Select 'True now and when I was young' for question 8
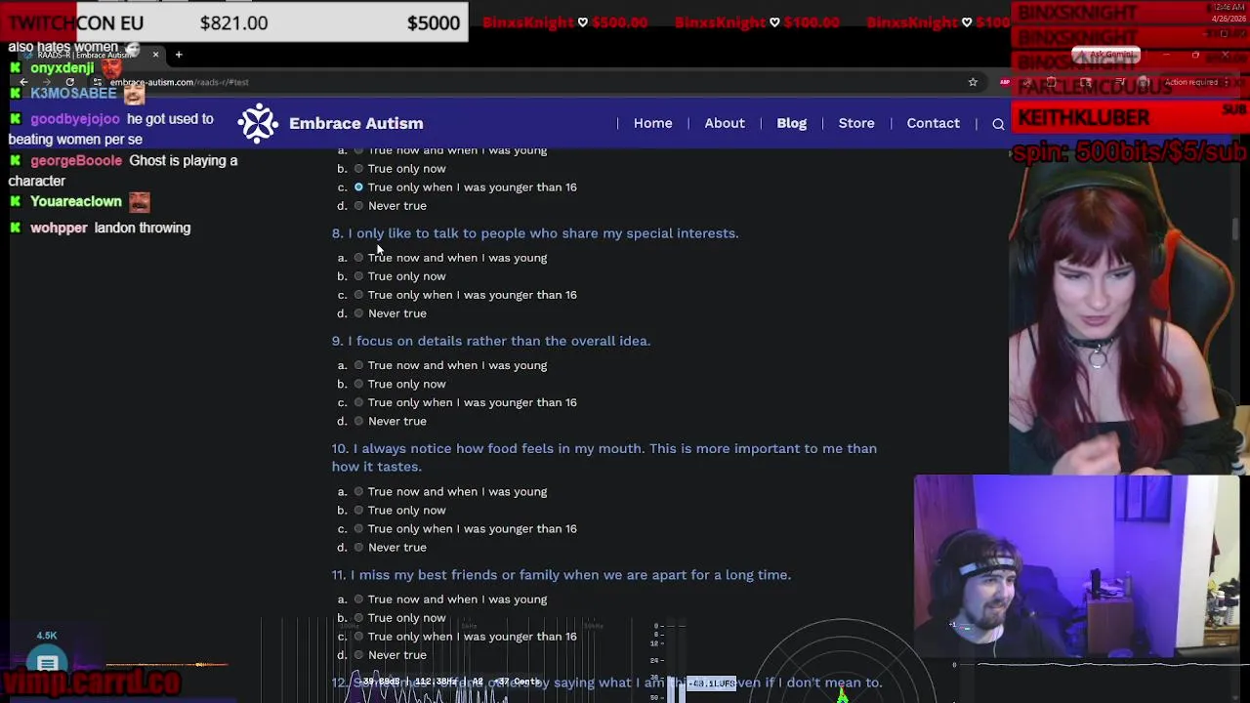 coord(358,258)
